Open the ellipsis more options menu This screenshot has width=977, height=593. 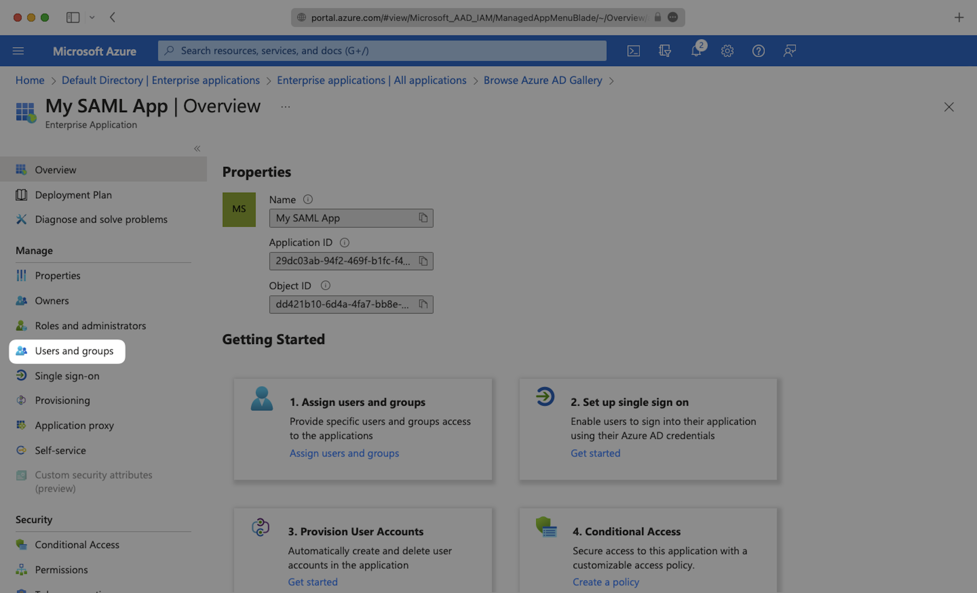[x=285, y=107]
